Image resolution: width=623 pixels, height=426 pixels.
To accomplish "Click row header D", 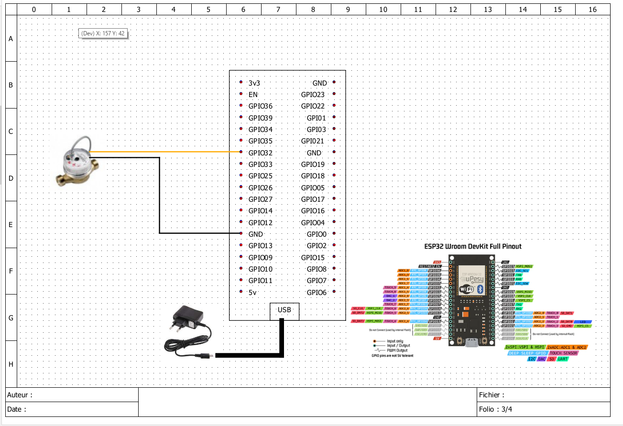I will pos(11,178).
